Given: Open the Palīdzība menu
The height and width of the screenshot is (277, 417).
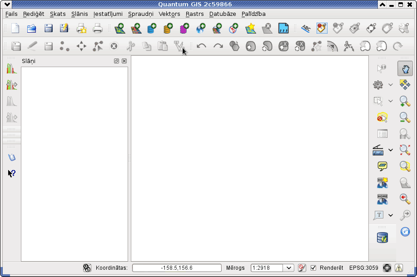Looking at the screenshot, I should coord(253,14).
